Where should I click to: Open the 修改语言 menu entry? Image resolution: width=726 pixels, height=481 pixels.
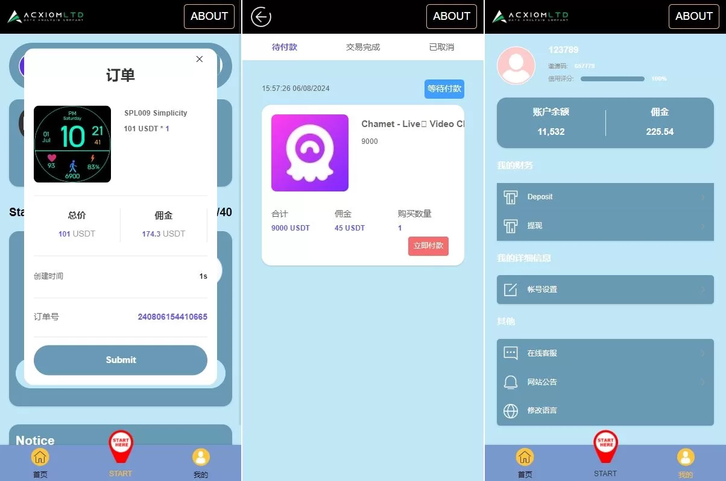605,411
